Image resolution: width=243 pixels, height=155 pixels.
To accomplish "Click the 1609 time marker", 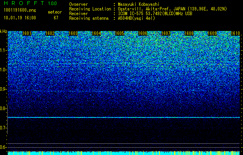I will coord(212,33).
